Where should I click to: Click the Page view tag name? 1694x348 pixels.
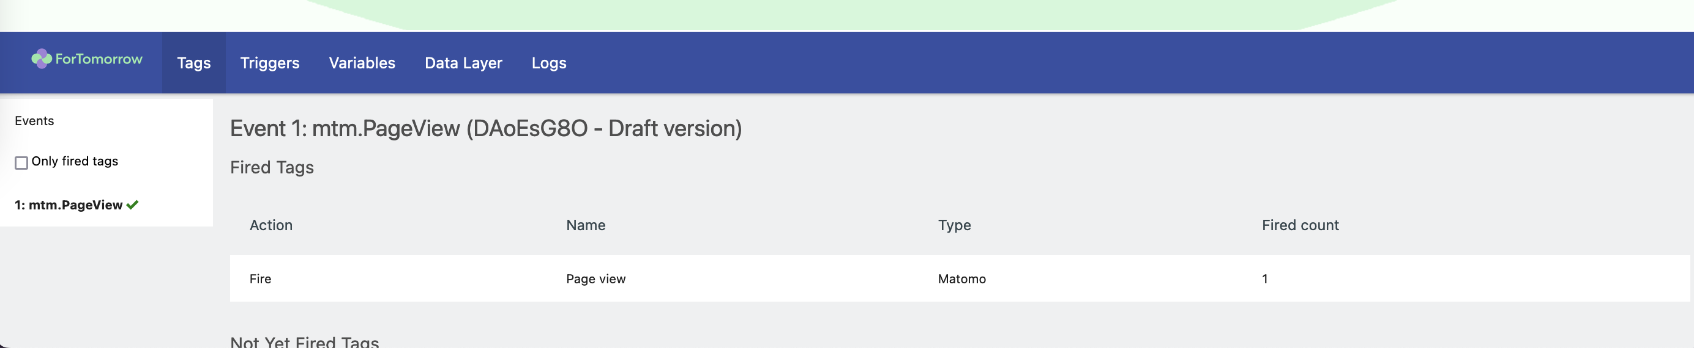596,279
